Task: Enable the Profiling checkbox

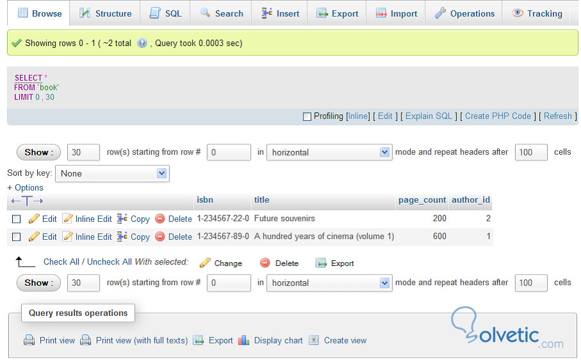Action: coord(307,116)
